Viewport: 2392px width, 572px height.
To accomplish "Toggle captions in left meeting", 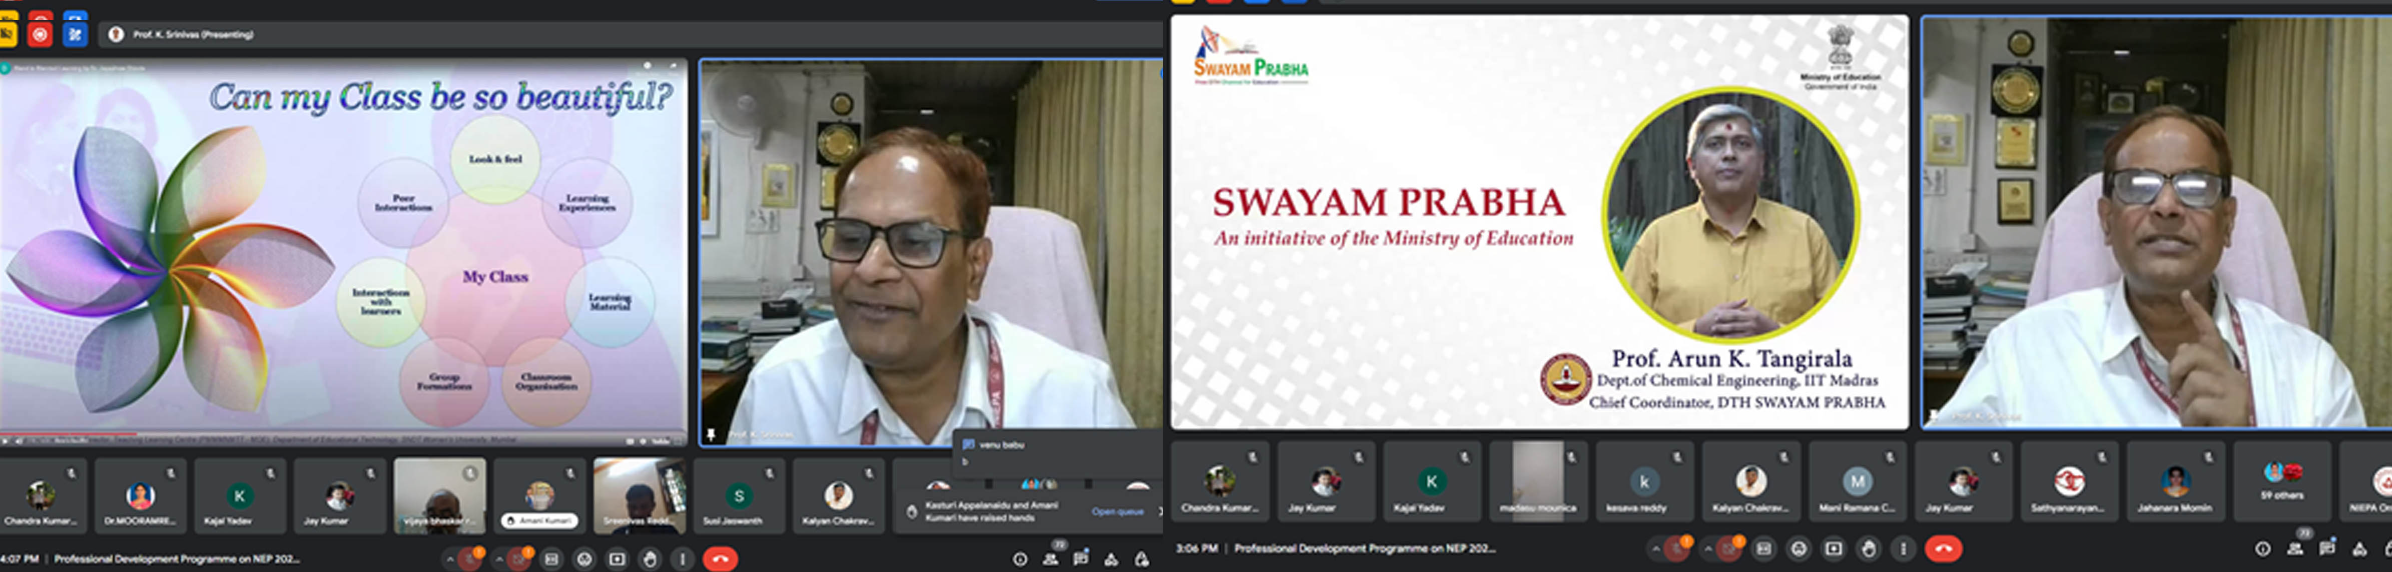I will [x=551, y=559].
